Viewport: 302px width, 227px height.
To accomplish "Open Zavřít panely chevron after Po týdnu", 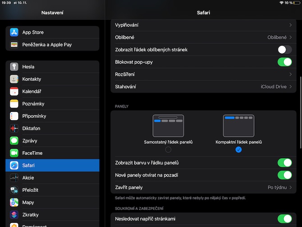I will [290, 187].
